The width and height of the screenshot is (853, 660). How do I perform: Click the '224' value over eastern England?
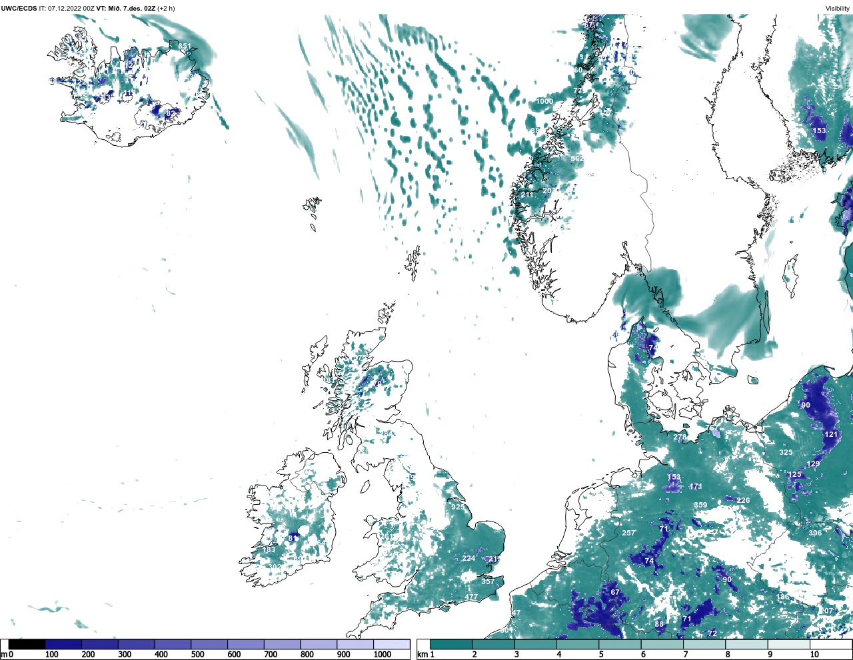(x=468, y=559)
